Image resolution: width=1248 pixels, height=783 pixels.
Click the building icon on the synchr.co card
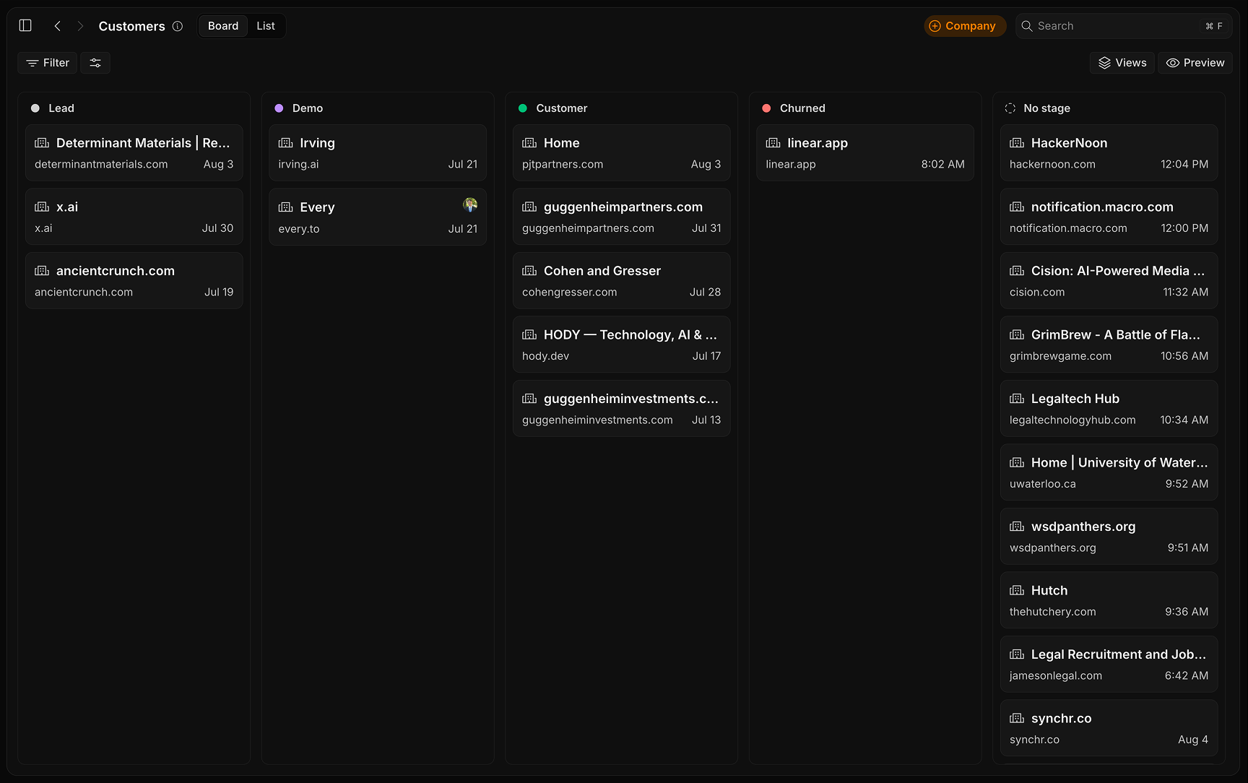point(1017,718)
